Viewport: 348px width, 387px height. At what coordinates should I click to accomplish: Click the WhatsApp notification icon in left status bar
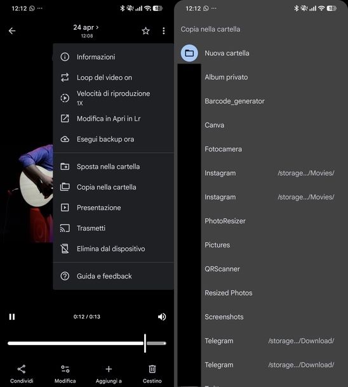pyautogui.click(x=32, y=8)
